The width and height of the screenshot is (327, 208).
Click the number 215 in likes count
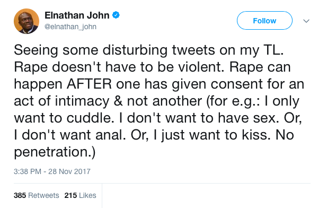click(70, 195)
